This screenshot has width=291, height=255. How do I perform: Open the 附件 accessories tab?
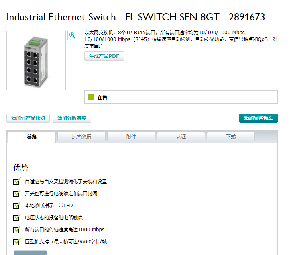point(131,137)
